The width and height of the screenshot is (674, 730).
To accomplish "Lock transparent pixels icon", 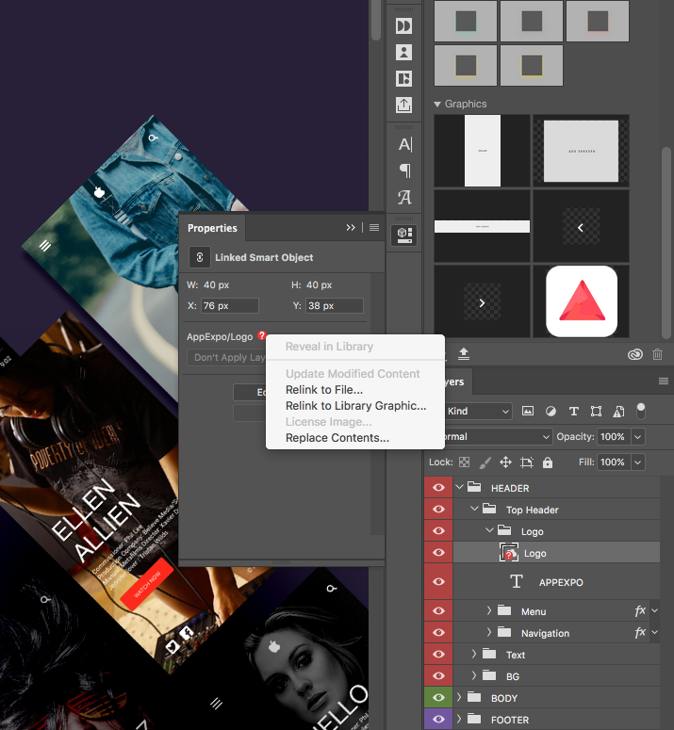I will (465, 462).
